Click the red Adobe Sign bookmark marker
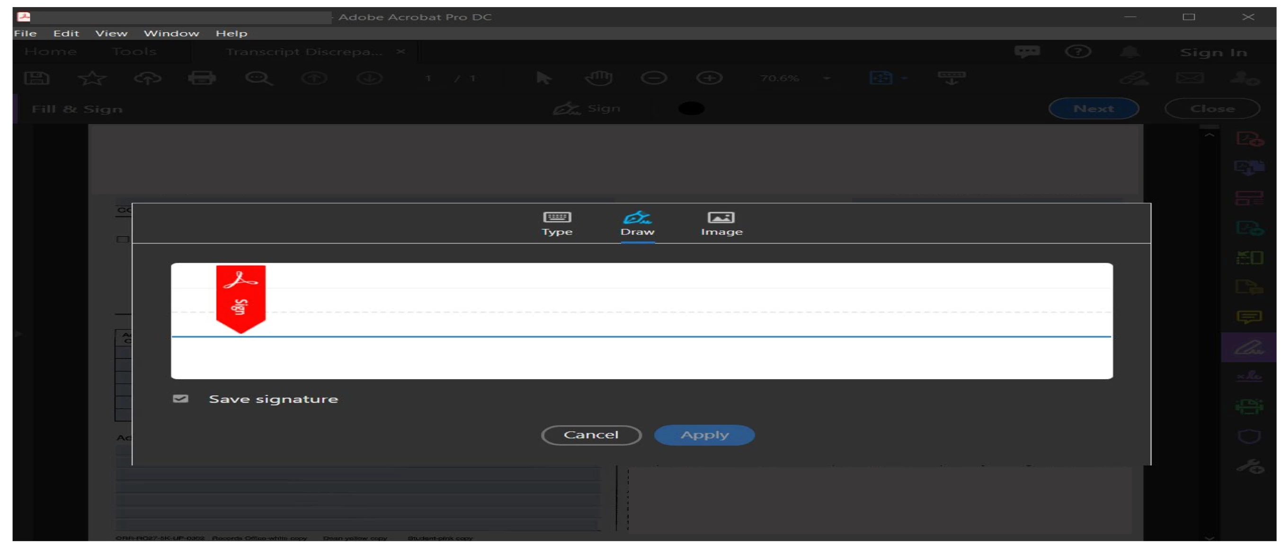 click(240, 298)
